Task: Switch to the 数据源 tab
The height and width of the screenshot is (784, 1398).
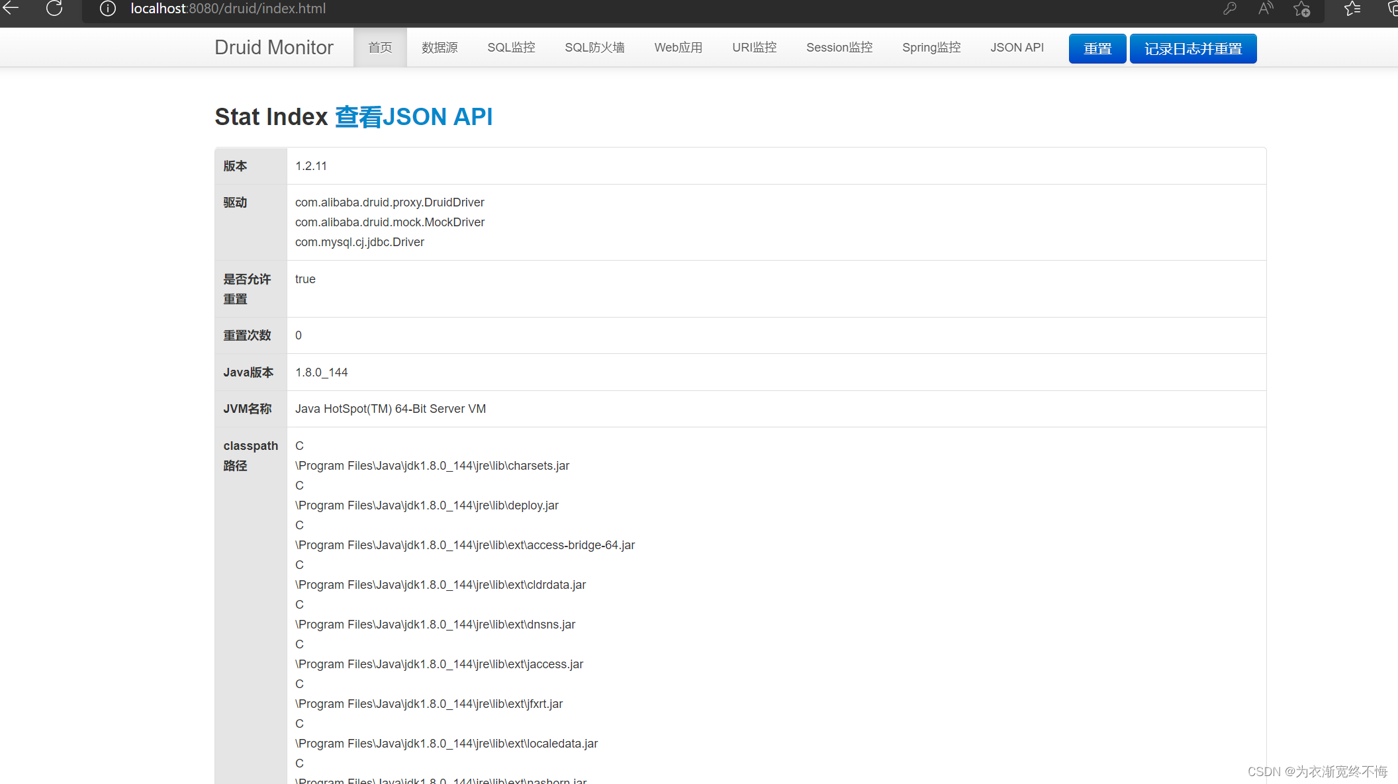Action: [x=440, y=48]
